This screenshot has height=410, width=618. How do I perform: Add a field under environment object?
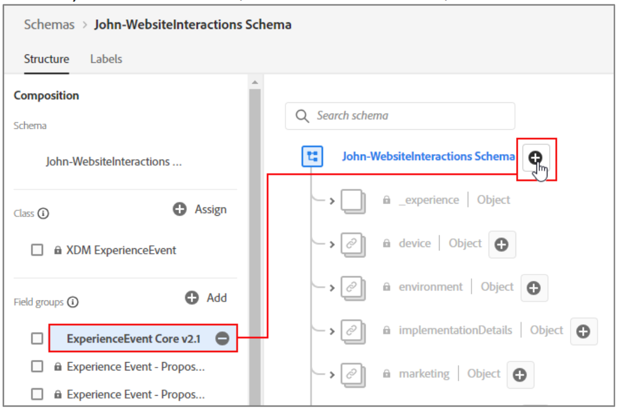tap(534, 288)
